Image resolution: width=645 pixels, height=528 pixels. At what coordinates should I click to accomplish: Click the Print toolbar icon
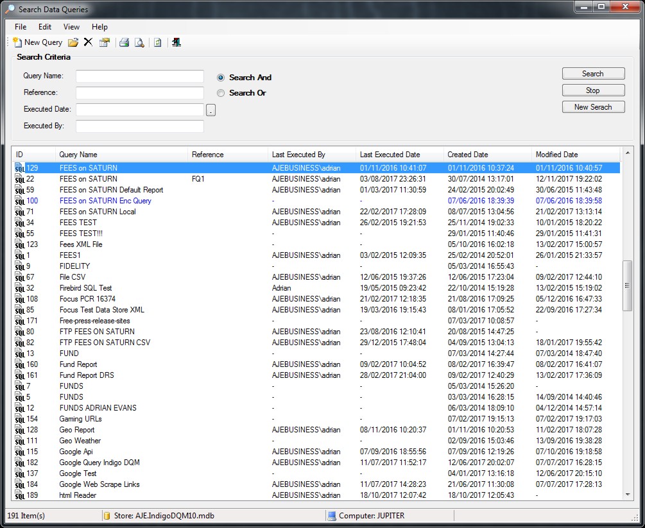click(124, 42)
